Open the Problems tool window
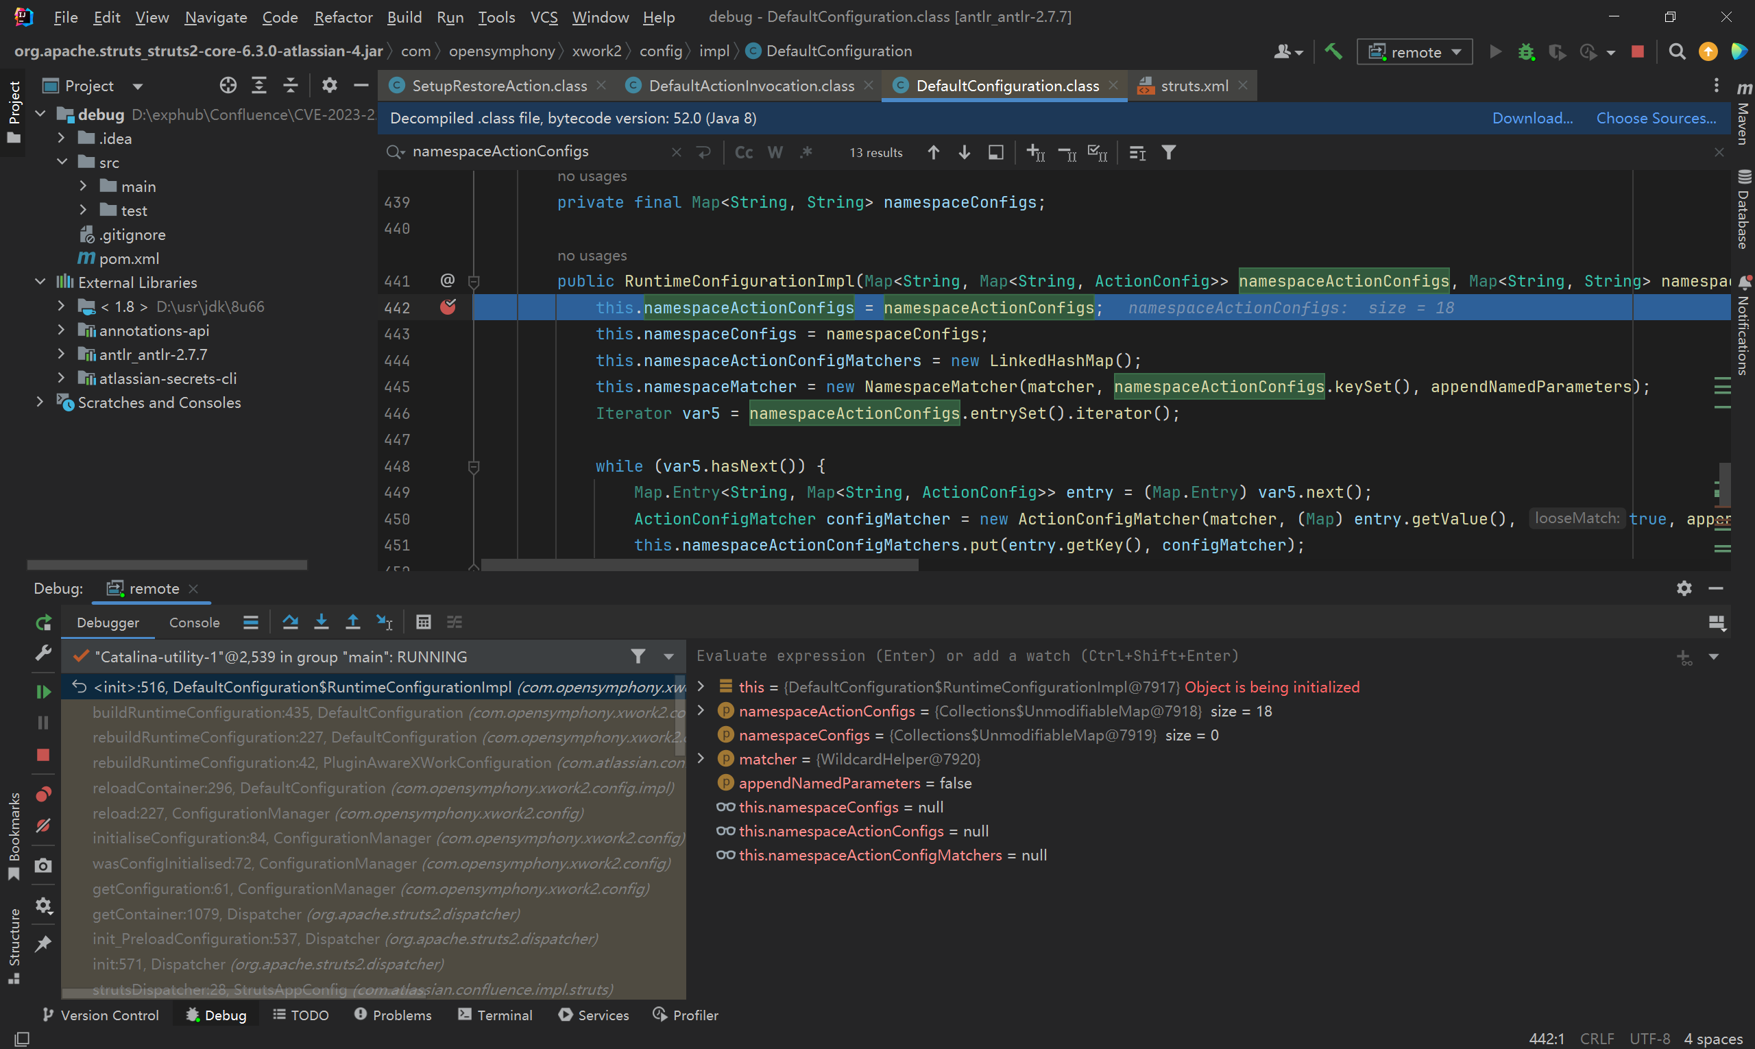The image size is (1755, 1049). click(393, 1014)
